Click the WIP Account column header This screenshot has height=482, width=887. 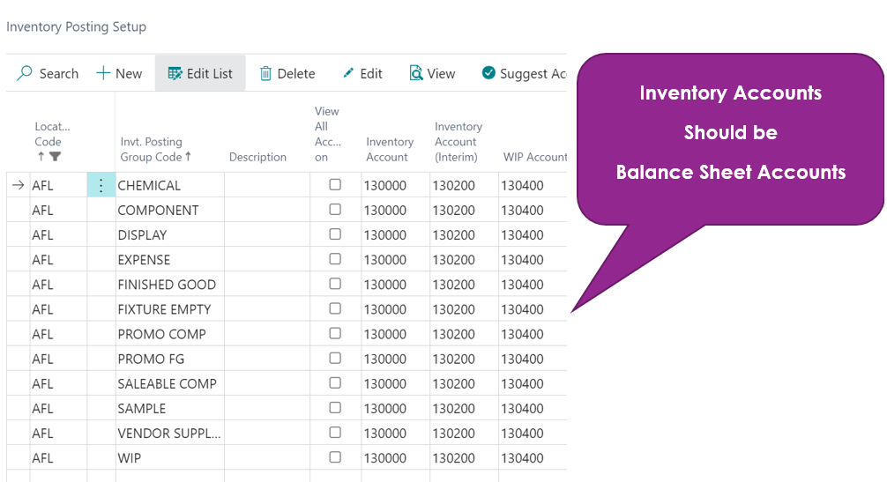click(x=534, y=157)
